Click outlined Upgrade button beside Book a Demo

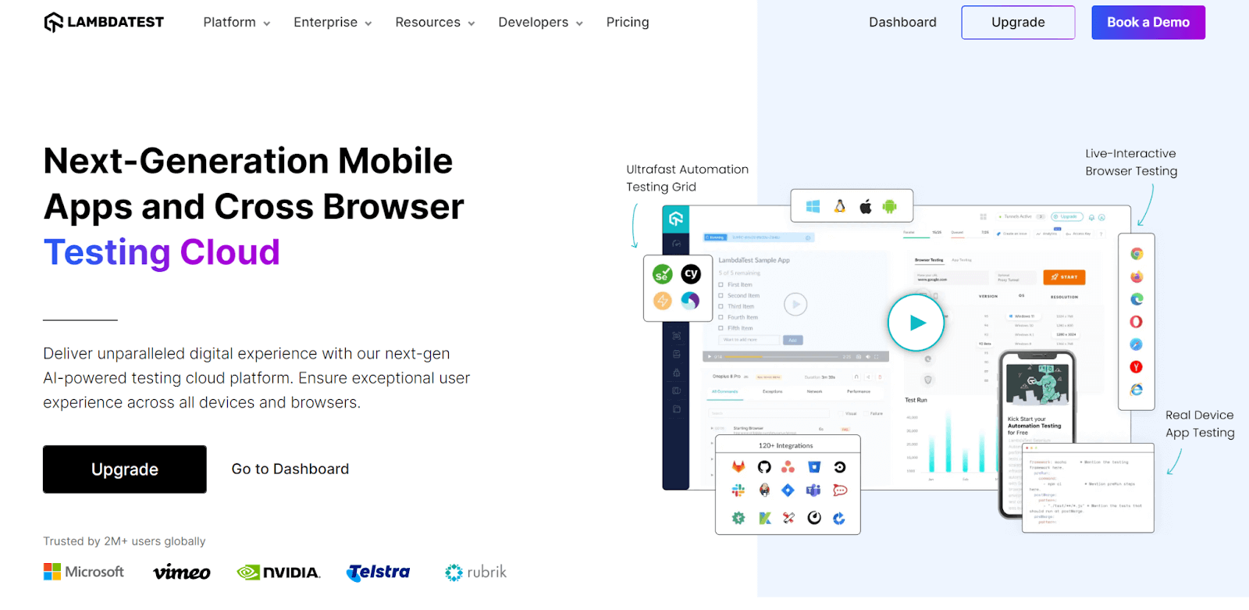click(x=1018, y=22)
